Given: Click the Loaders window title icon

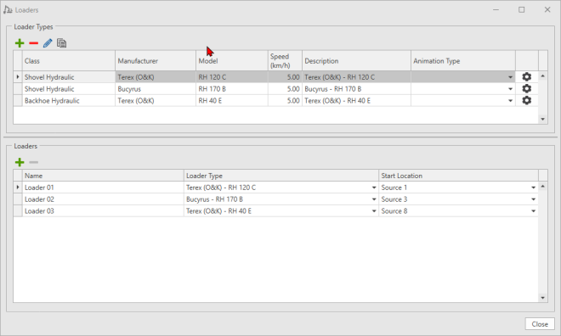Looking at the screenshot, I should (x=8, y=9).
